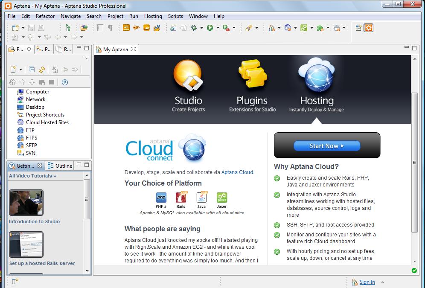Open the Hosting menu
This screenshot has height=288, width=425.
click(153, 16)
